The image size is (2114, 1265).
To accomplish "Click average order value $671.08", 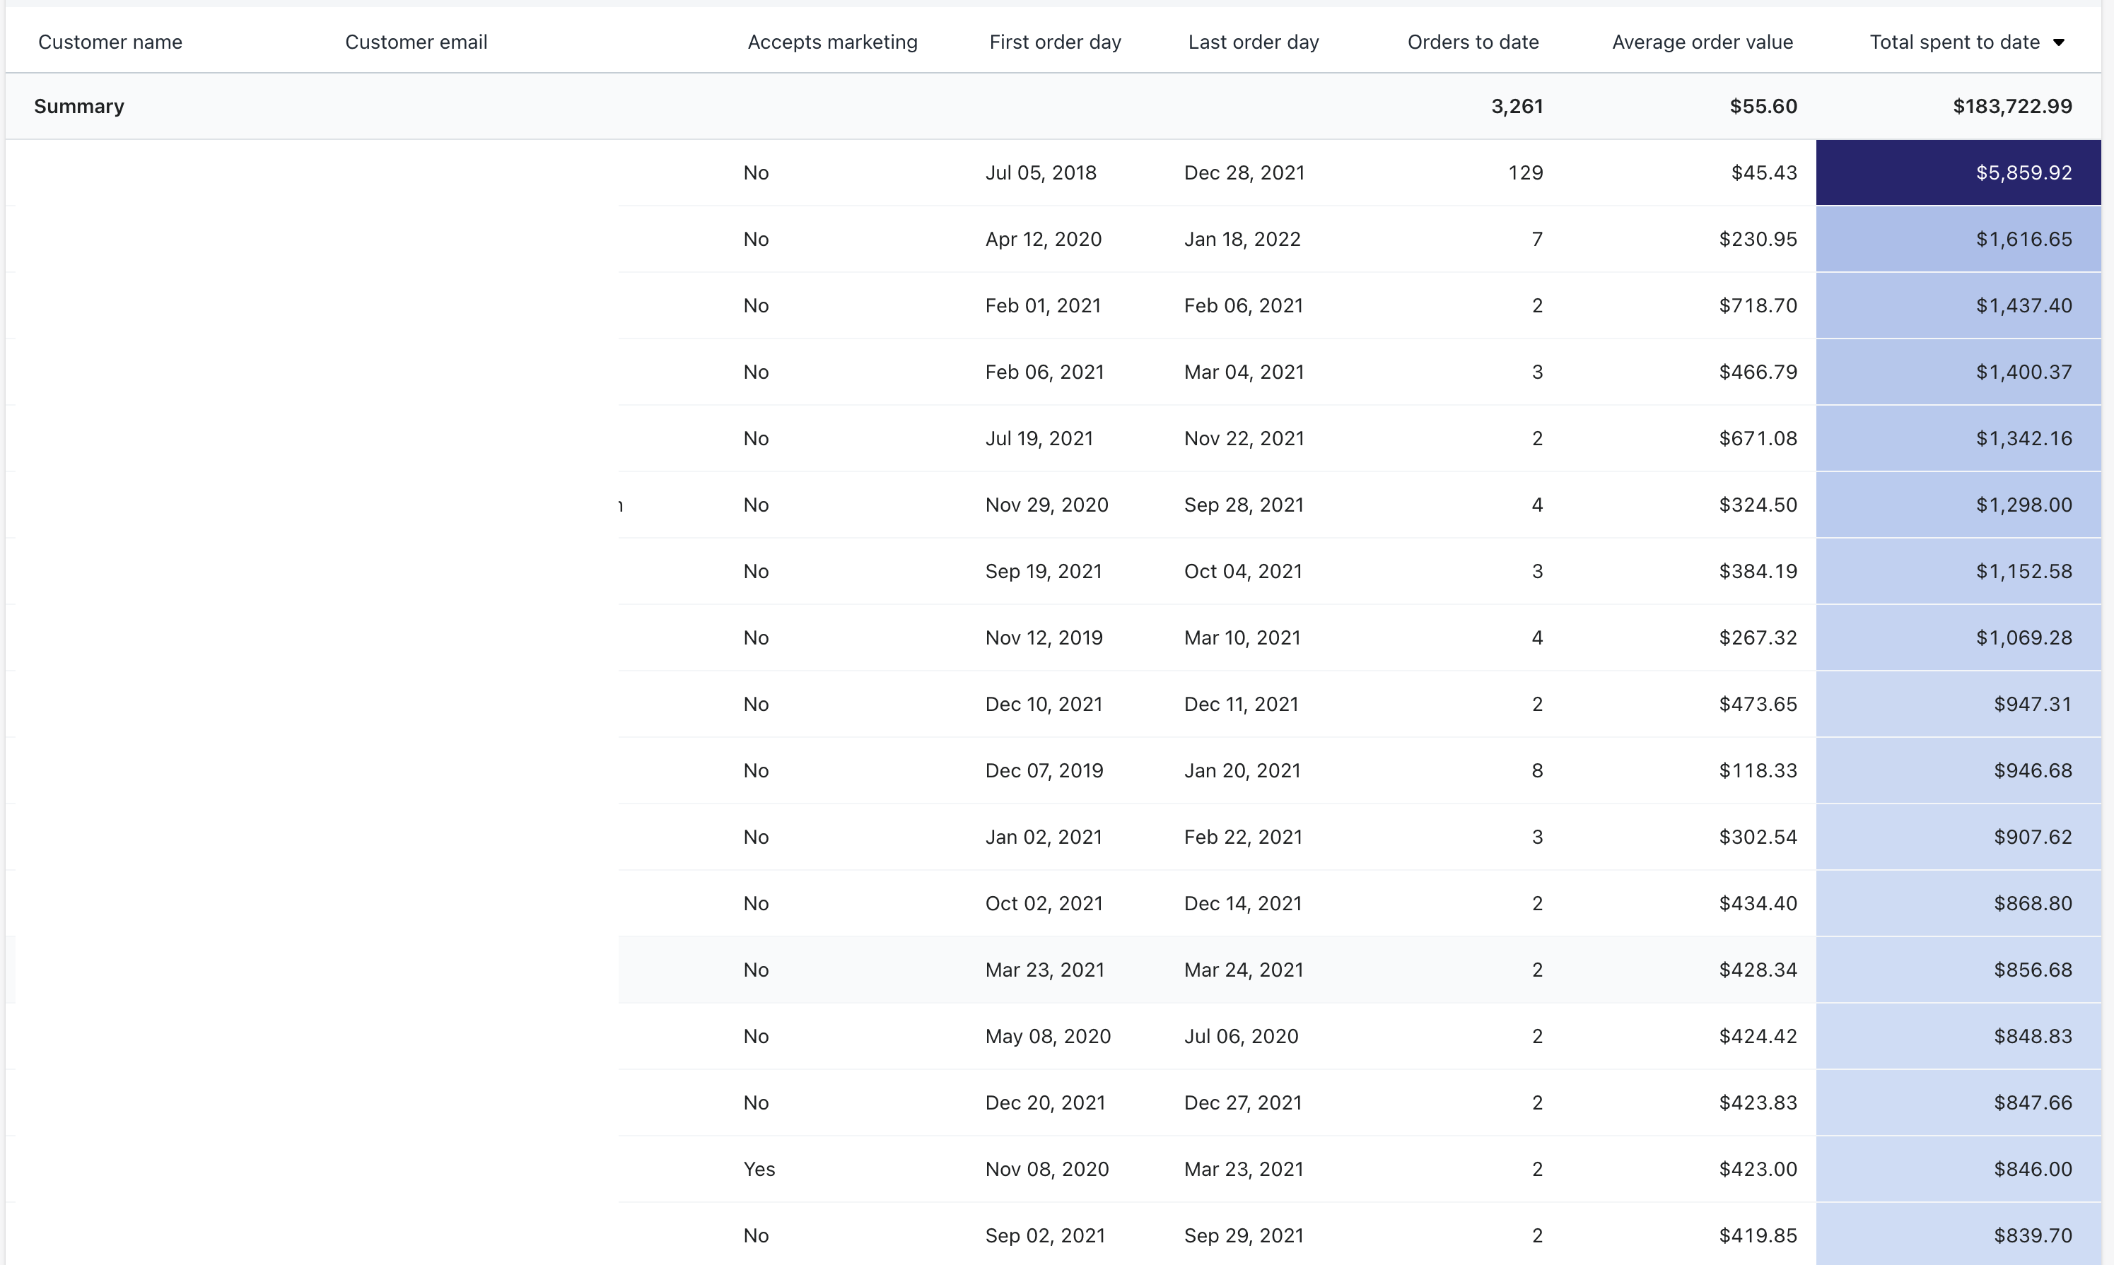I will pyautogui.click(x=1758, y=439).
